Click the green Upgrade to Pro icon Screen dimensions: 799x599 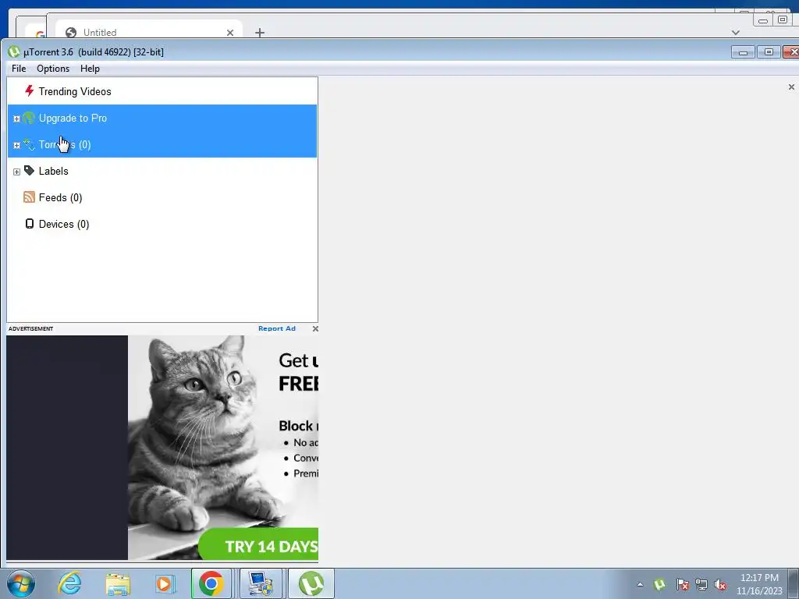29,118
